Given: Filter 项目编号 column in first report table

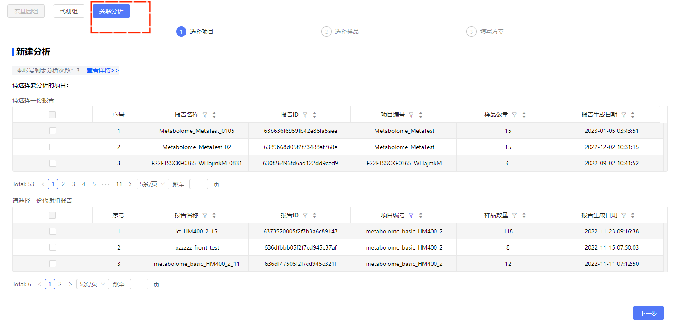Looking at the screenshot, I should point(411,115).
